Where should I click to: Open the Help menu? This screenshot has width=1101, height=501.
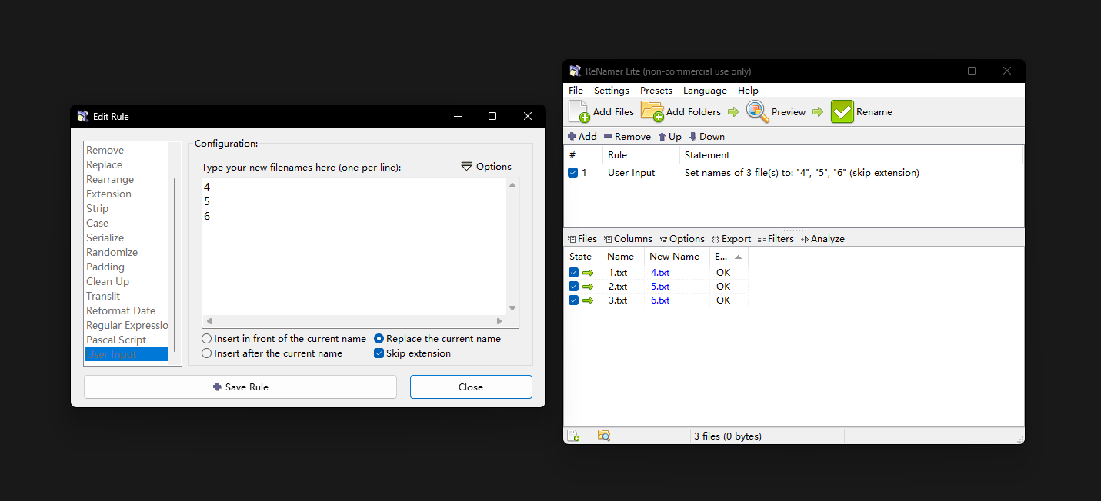(748, 91)
